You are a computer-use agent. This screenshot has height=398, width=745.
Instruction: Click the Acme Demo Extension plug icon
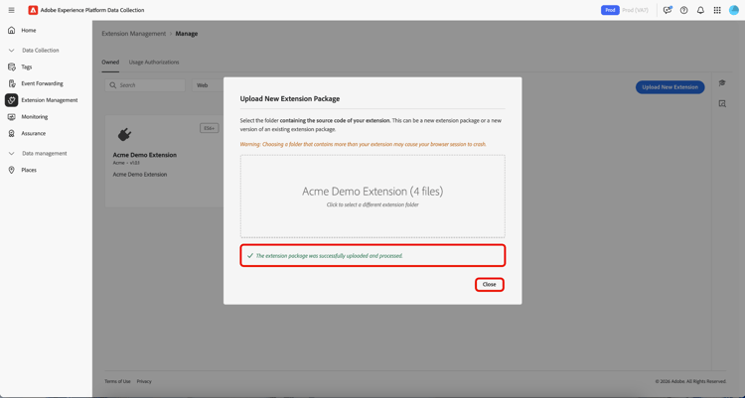tap(124, 135)
